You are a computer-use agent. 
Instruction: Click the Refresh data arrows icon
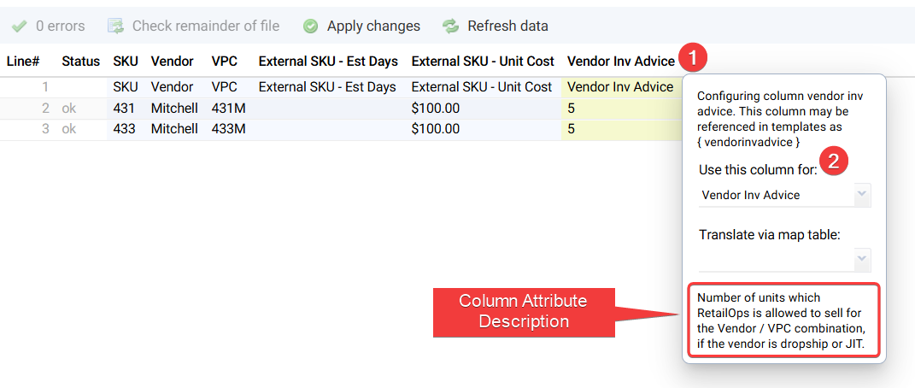450,26
